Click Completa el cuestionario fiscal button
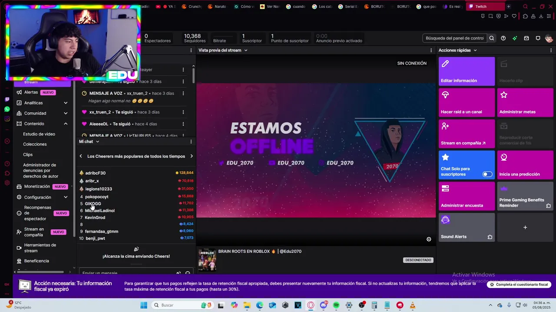Image resolution: width=556 pixels, height=312 pixels. [519, 285]
